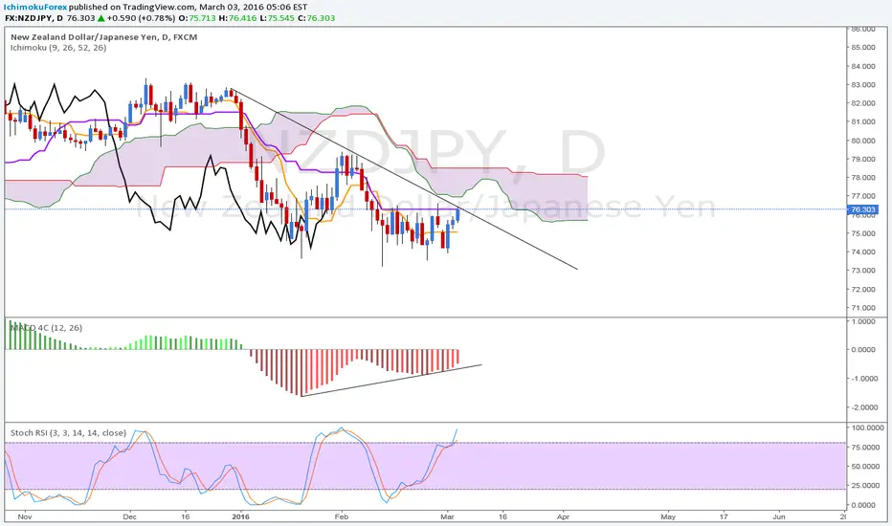Select the C:76.303 close value

coord(316,18)
